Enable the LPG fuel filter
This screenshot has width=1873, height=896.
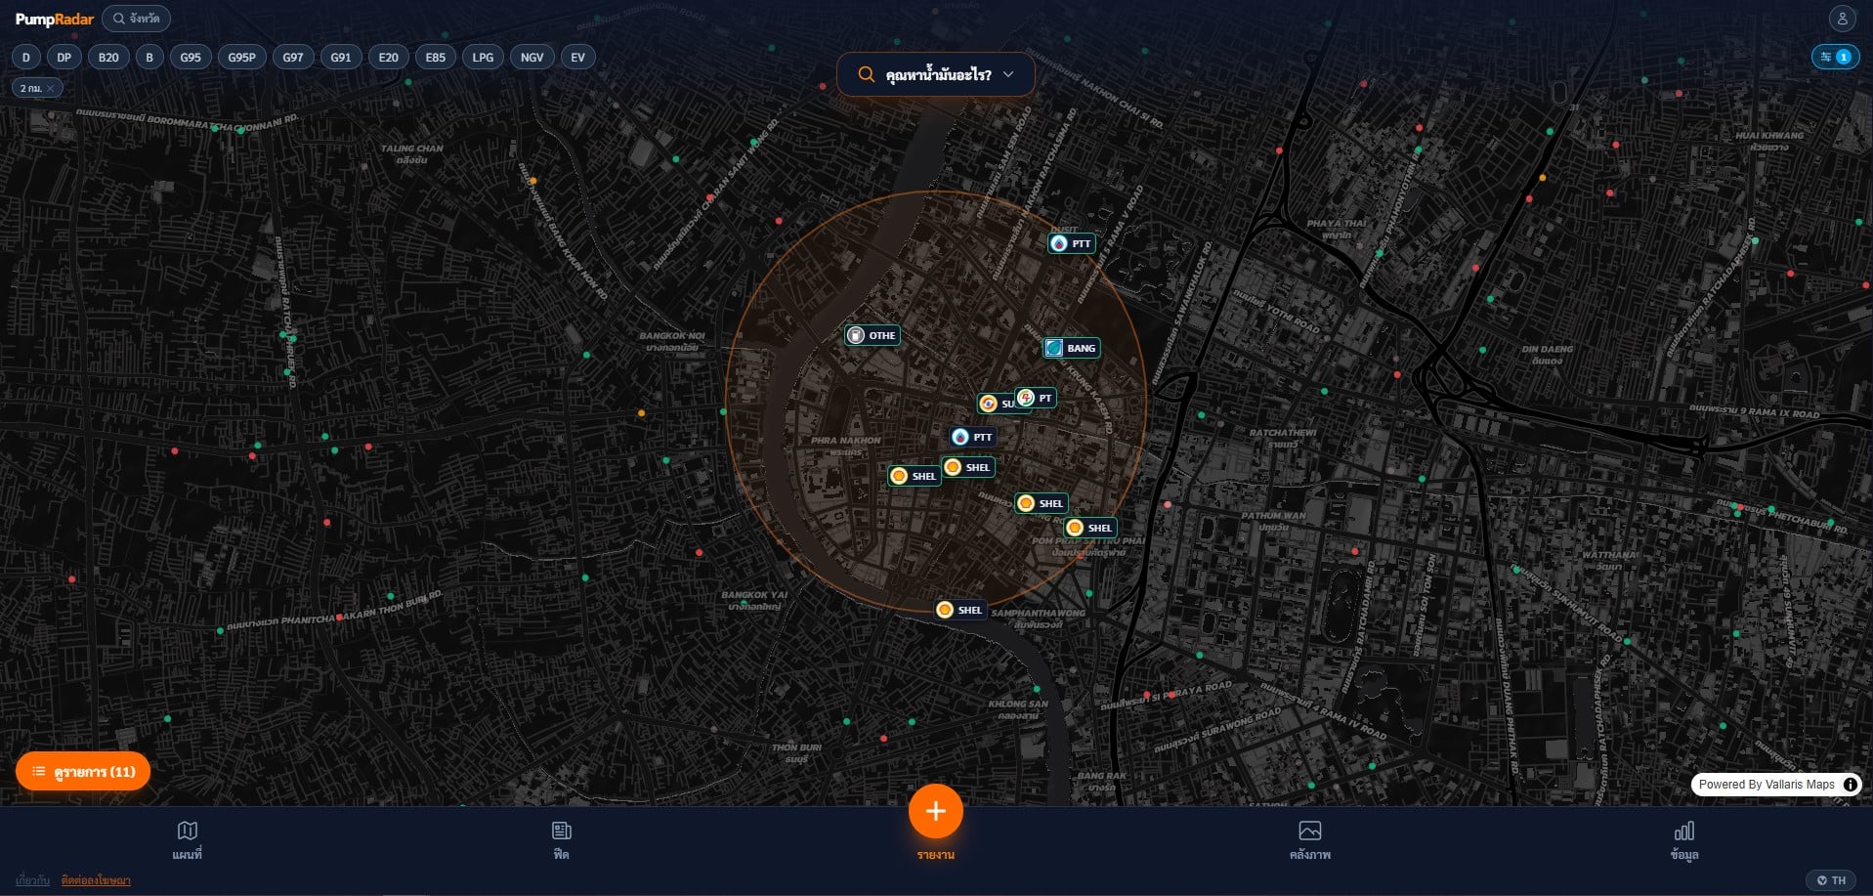[x=483, y=57]
